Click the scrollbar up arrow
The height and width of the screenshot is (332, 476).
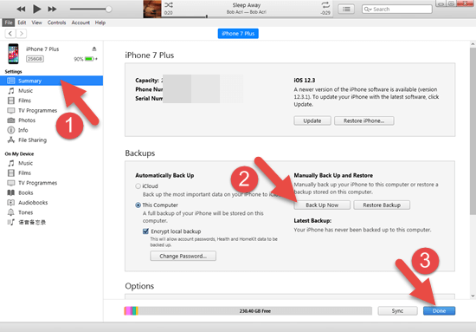pyautogui.click(x=473, y=44)
